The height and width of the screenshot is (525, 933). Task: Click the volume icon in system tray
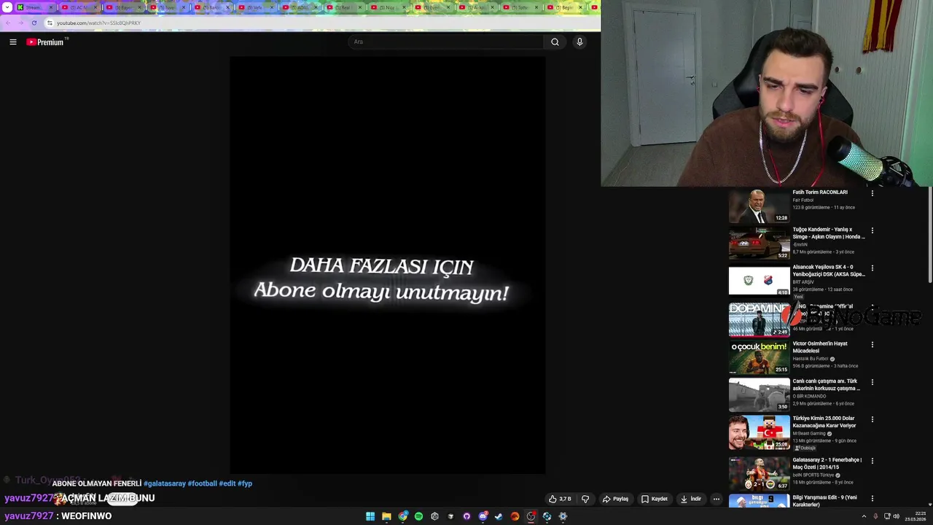(x=897, y=516)
